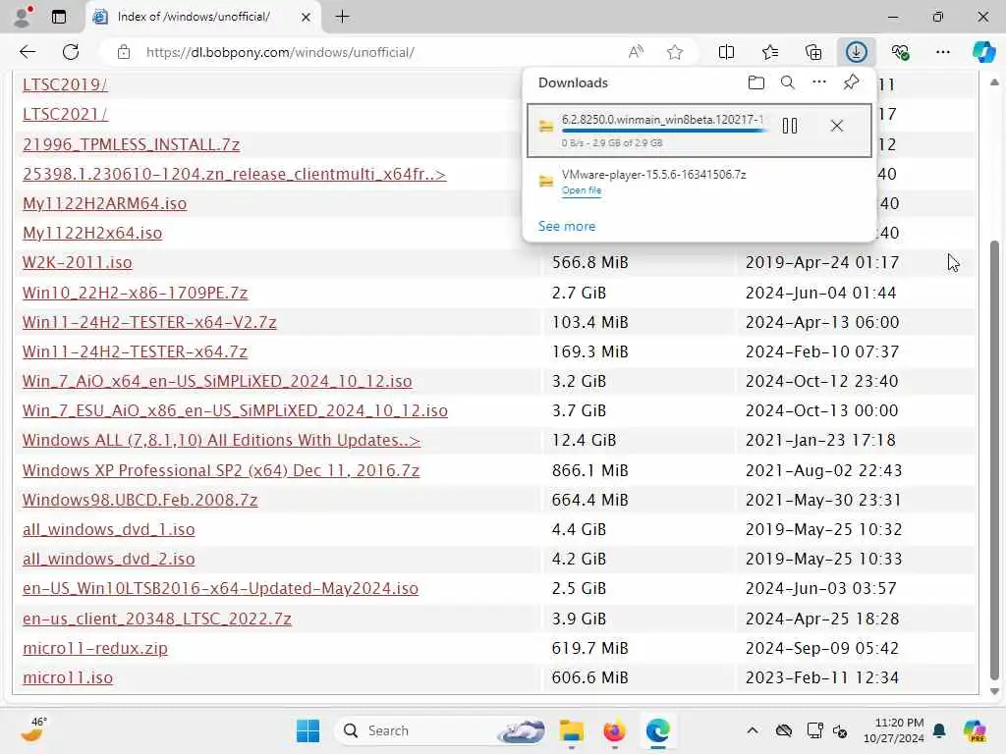
Task: Open the LTSC2021/ folder link
Action: click(65, 114)
